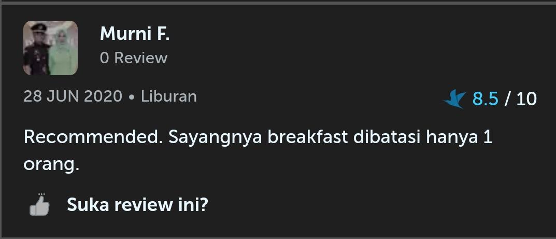Click the thumbs-up like icon

39,205
